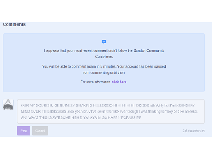Click the blue comment bubble icon
The width and height of the screenshot is (212, 159).
point(104,42)
